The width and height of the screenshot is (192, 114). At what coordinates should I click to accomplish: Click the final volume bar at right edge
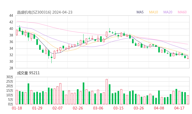(x=188, y=100)
